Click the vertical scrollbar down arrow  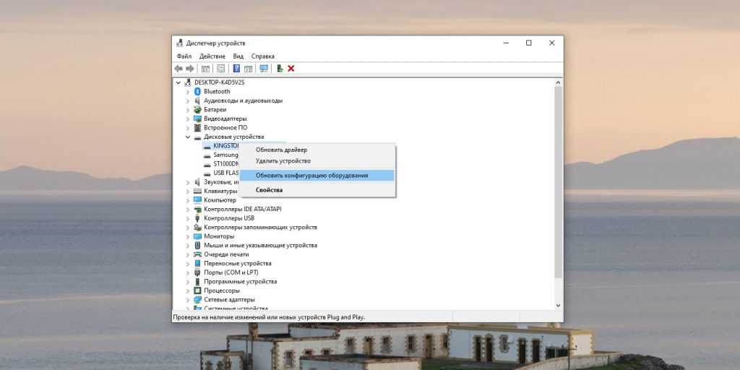point(558,307)
